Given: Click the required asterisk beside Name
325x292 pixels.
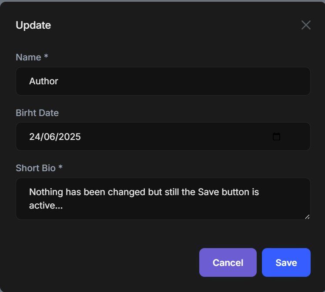Looking at the screenshot, I should pos(46,57).
